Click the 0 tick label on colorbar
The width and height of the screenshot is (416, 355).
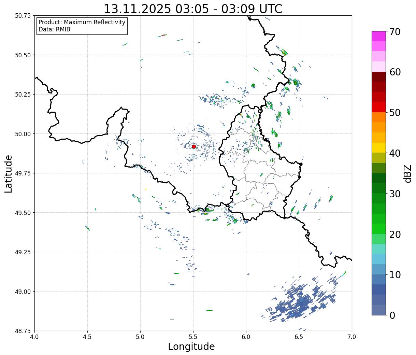(x=392, y=315)
